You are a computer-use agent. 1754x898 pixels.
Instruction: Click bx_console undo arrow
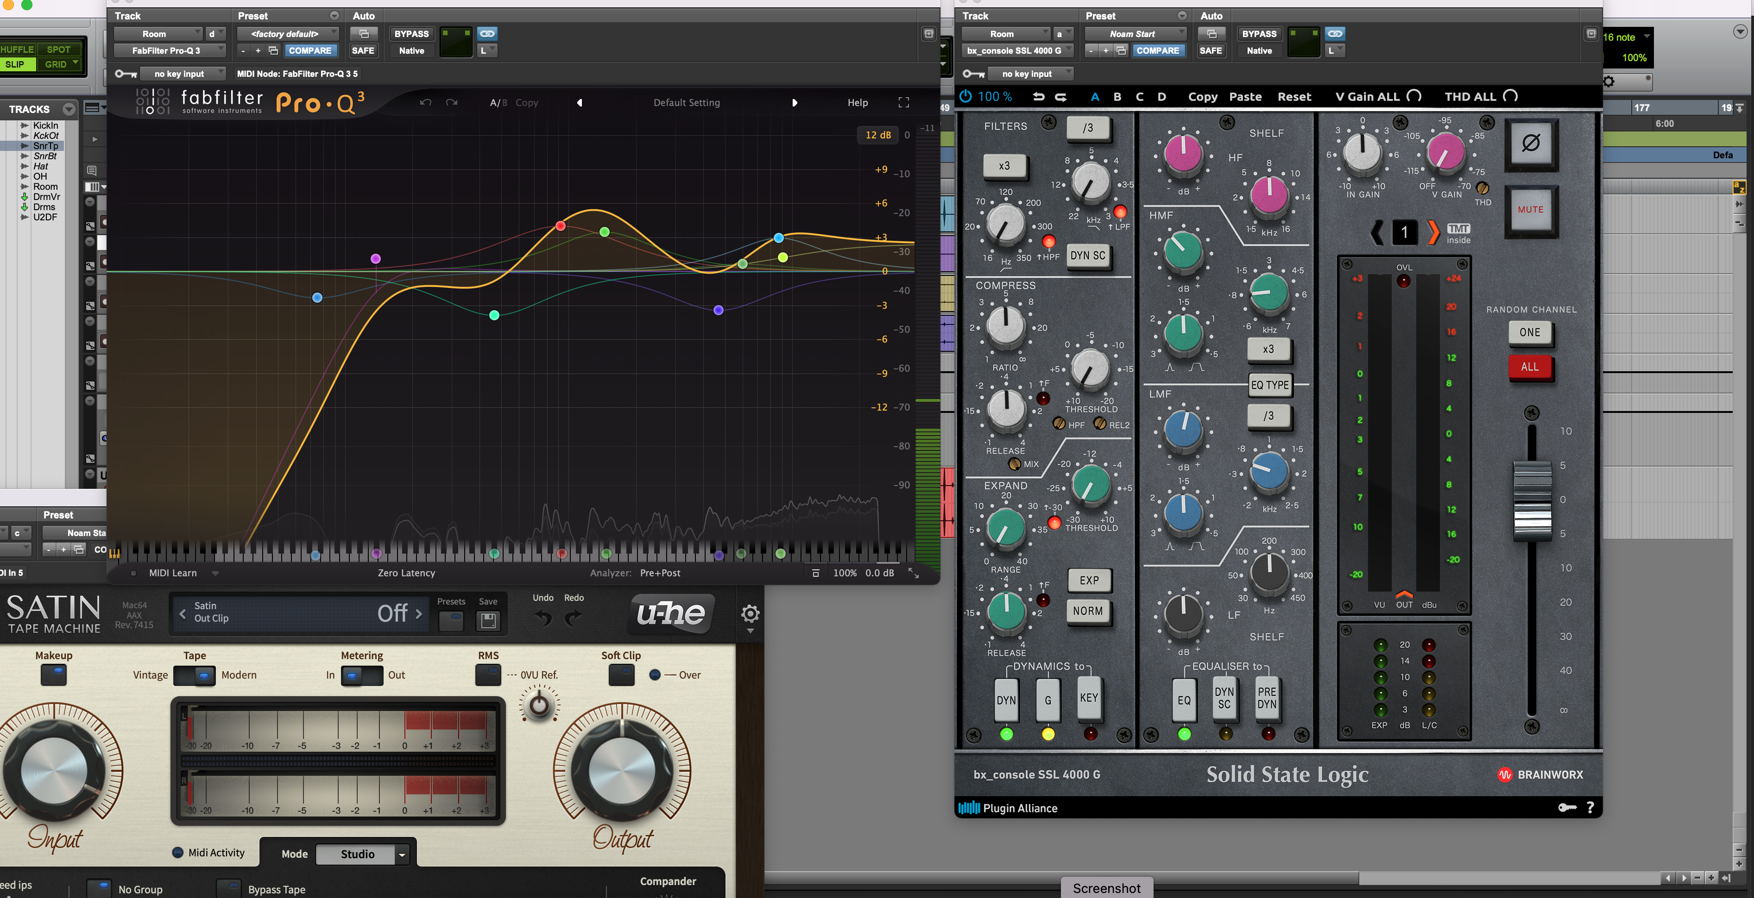point(1038,97)
